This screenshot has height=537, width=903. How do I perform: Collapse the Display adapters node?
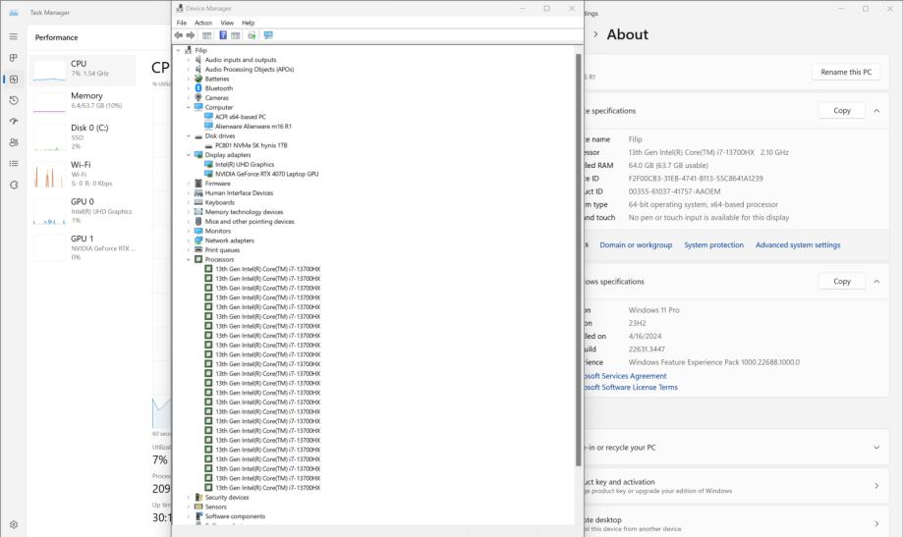[x=189, y=155]
